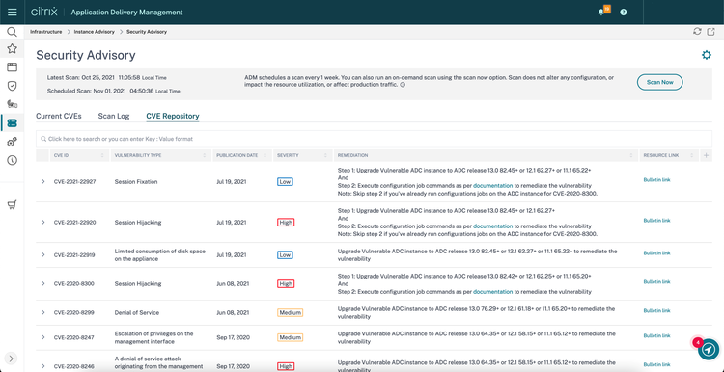Click the Citrix logo in header
Viewport: 724px width, 372px height.
click(44, 12)
